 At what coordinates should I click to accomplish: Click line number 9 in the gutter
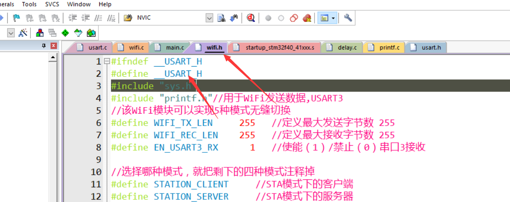point(98,160)
